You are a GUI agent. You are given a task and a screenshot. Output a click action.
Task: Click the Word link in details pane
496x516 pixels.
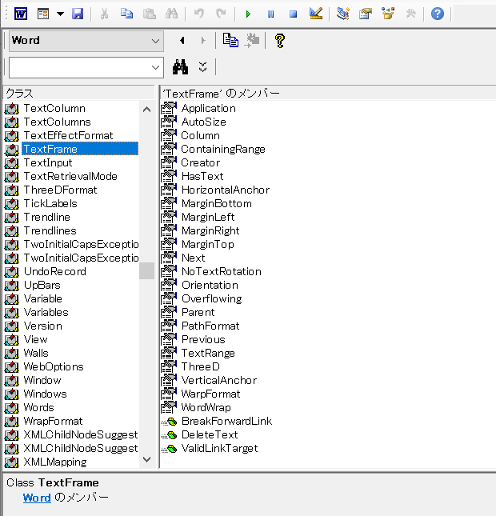point(37,498)
